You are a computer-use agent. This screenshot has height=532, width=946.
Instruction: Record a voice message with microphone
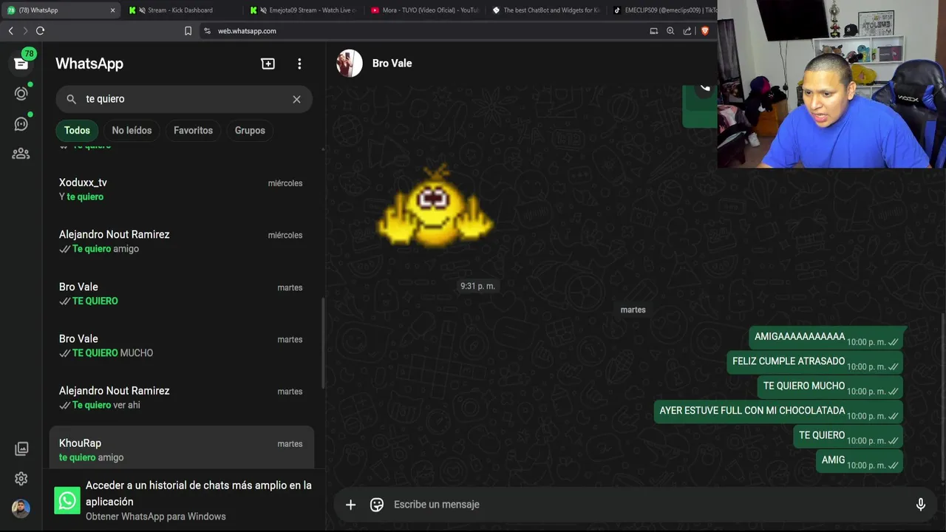tap(920, 505)
